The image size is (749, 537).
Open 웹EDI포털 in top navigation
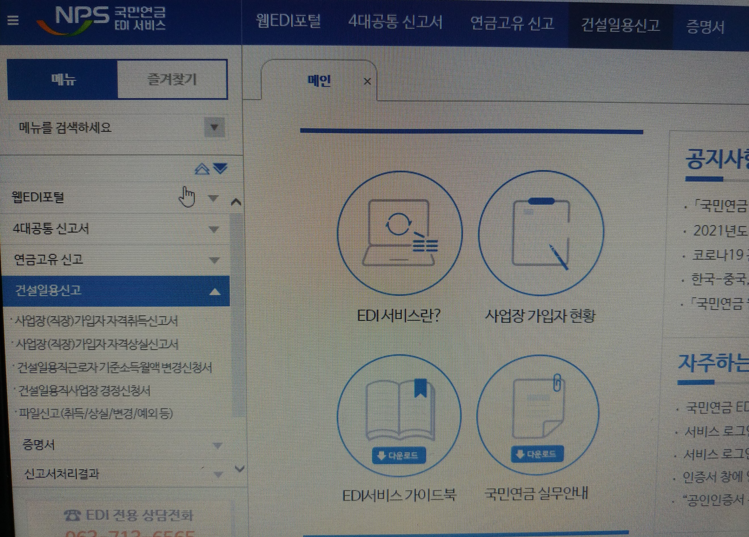coord(288,21)
